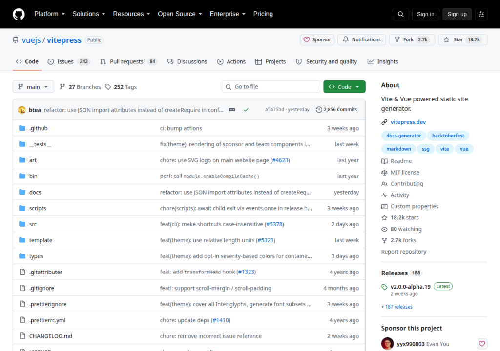Click the folder icon for .github
This screenshot has height=351, width=500.
click(22, 128)
